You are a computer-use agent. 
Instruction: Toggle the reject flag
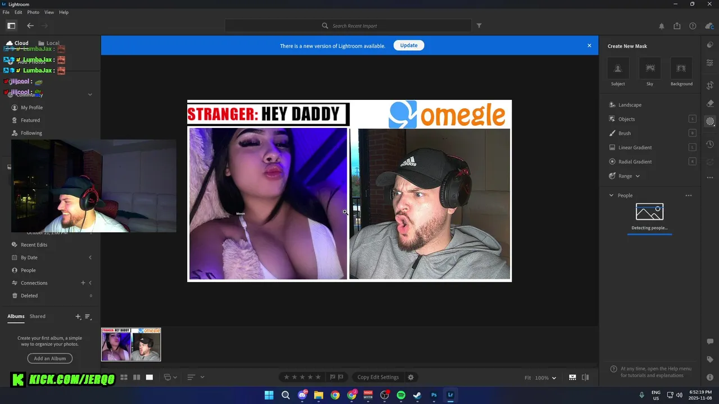(340, 377)
